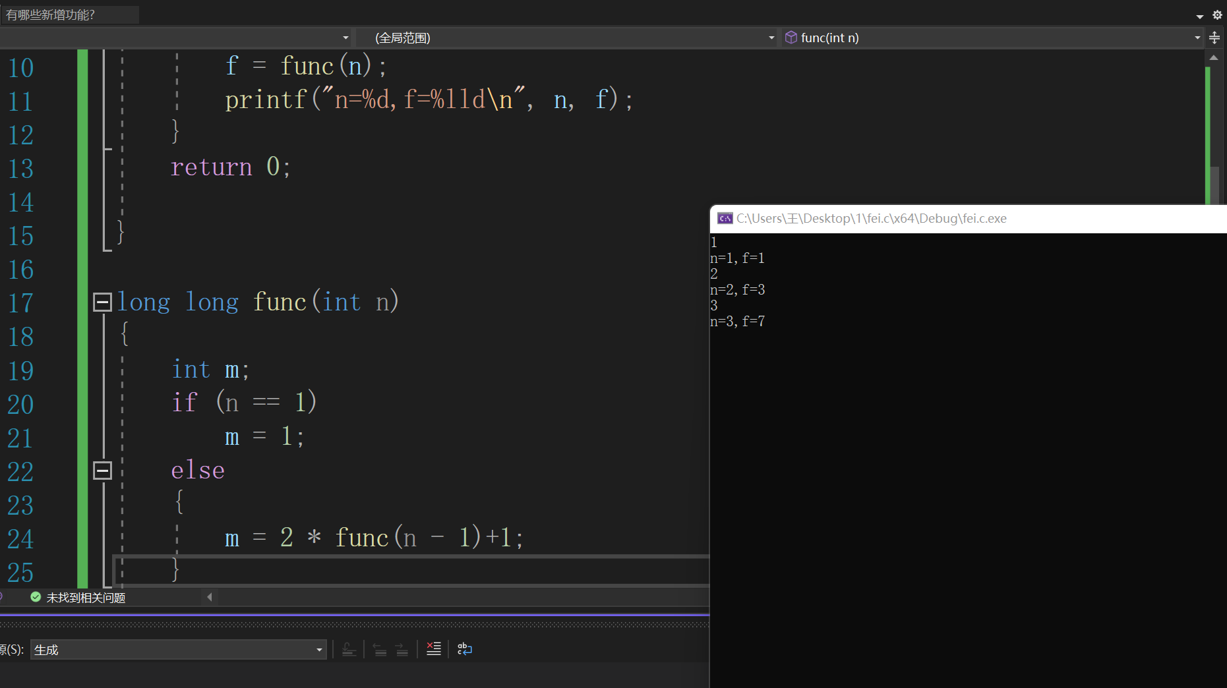This screenshot has height=688, width=1227.
Task: Clear all output with the red X icon
Action: (433, 649)
